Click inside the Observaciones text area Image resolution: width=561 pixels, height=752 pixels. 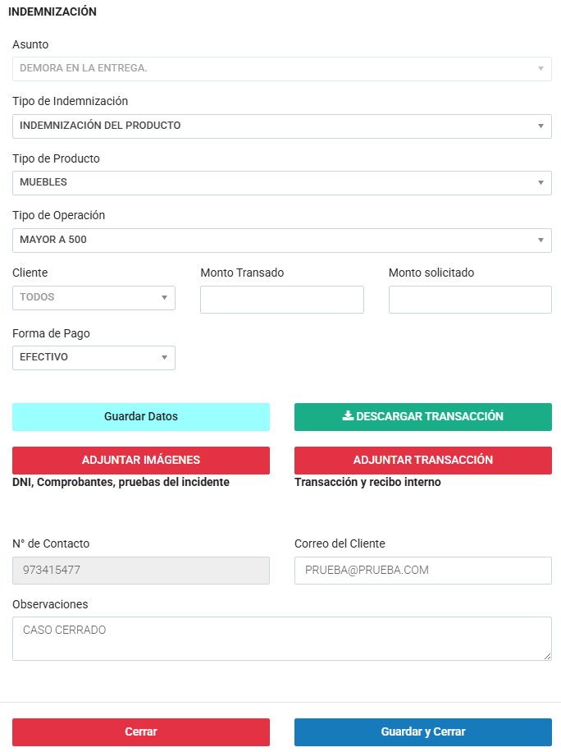tap(281, 638)
